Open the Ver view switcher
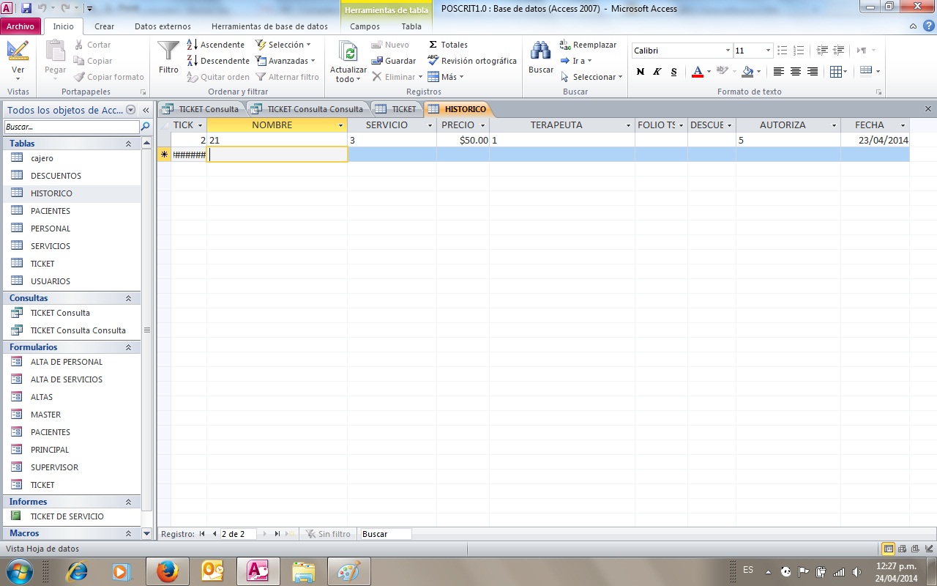This screenshot has height=586, width=937. (18, 62)
